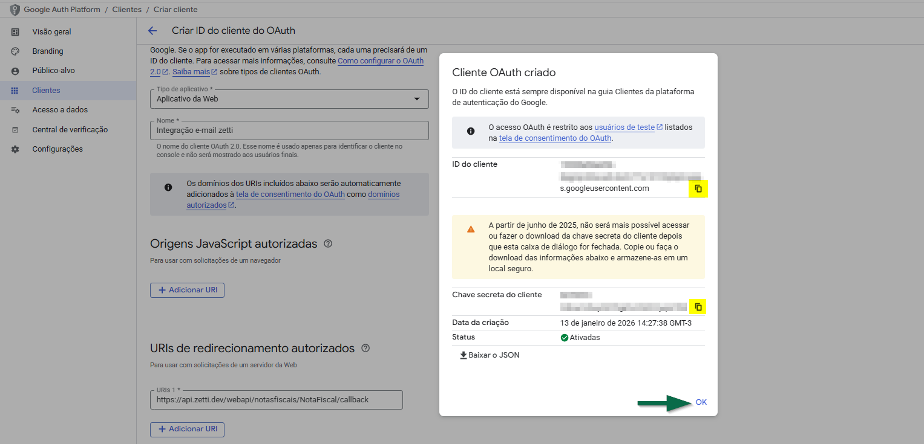Open the Clientes grid icon in the sidebar
Image resolution: width=924 pixels, height=444 pixels.
(x=15, y=91)
